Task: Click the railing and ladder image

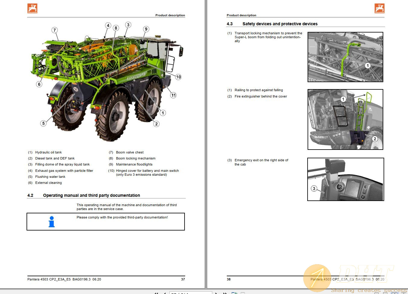Action: coord(345,119)
